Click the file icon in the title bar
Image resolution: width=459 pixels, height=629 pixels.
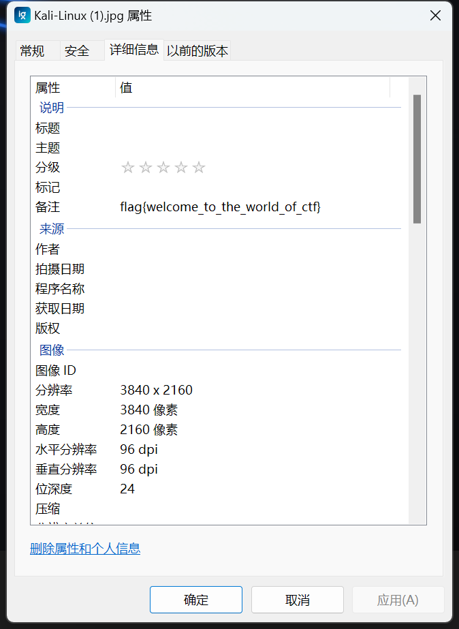[x=22, y=15]
